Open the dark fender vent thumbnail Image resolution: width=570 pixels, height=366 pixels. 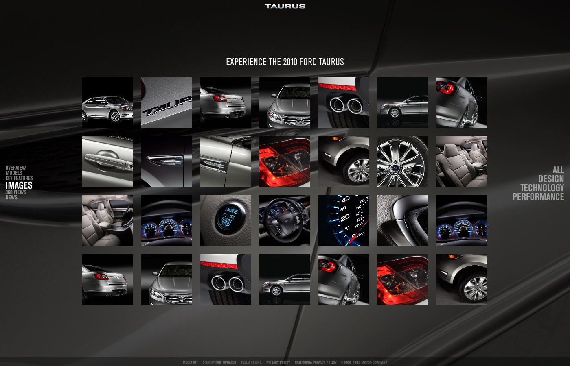pos(167,161)
